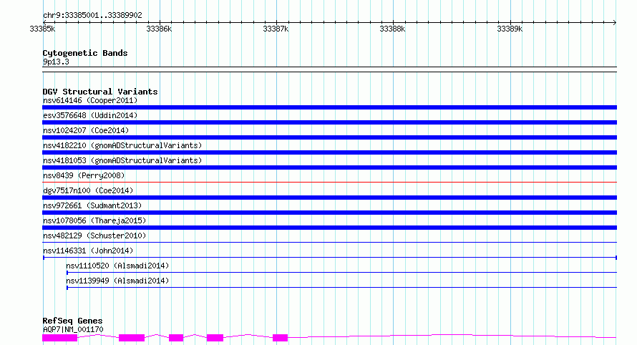Select the RefSeq Genes track title
Viewport: 637px width, 345px height.
point(72,321)
